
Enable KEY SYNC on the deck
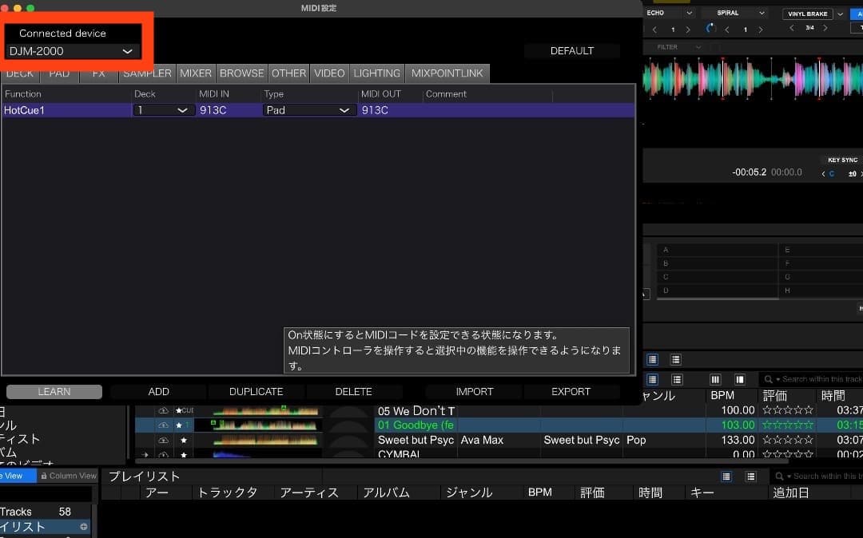pos(841,160)
